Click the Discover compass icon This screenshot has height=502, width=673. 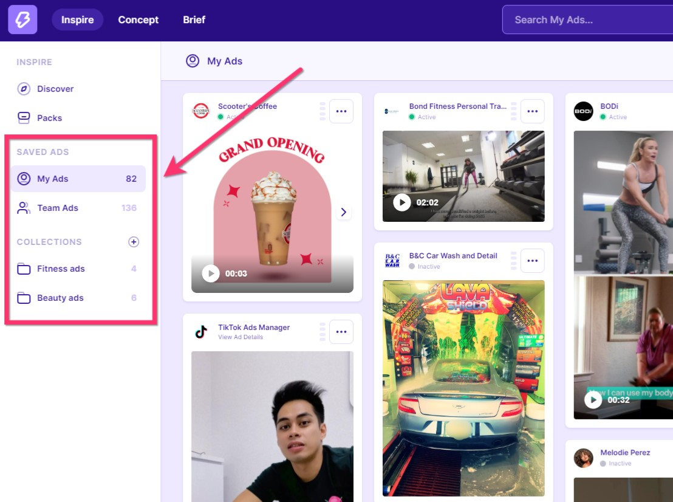tap(24, 89)
